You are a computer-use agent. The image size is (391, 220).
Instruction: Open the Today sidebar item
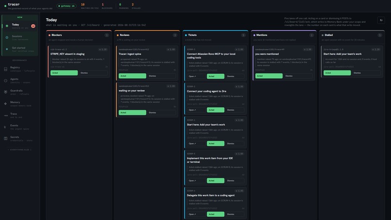click(20, 26)
